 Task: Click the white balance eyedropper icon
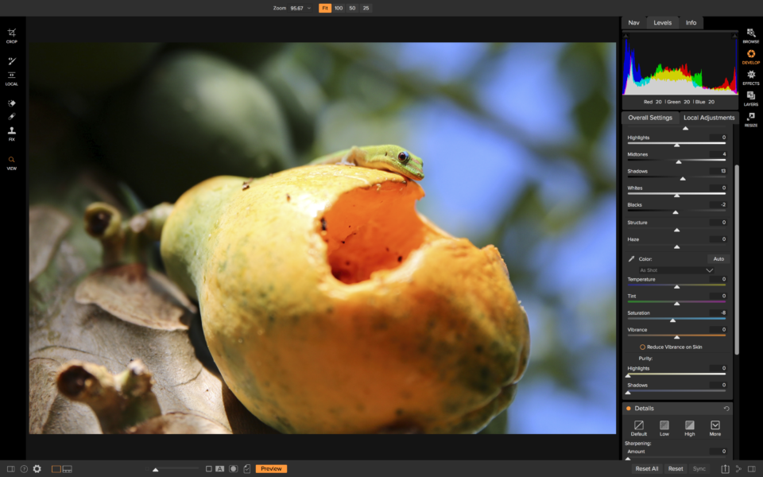pyautogui.click(x=631, y=259)
